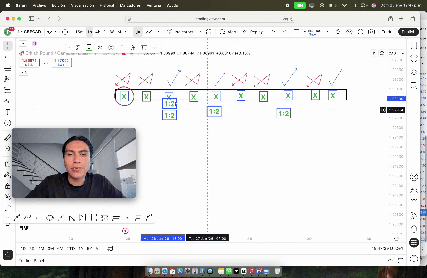
Task: Hide all drawings with eye icon
Action: click(7, 197)
